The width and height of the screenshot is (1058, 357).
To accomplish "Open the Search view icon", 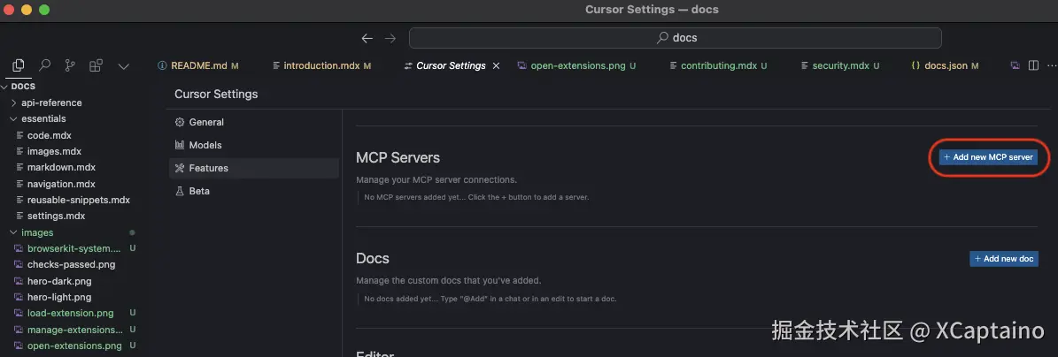I will 44,65.
